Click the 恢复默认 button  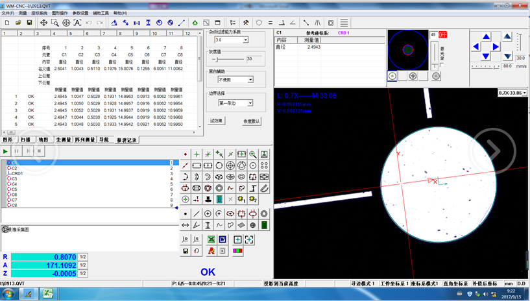(252, 121)
